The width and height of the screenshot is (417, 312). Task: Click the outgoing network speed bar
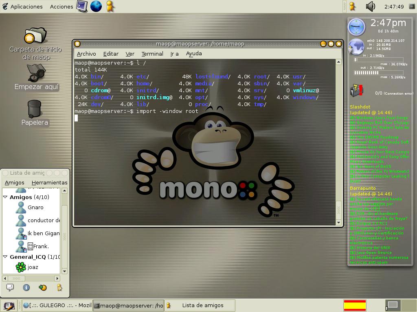pyautogui.click(x=378, y=72)
